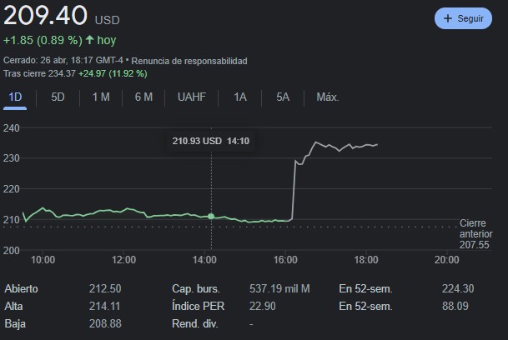Open the 6 M range tab

pyautogui.click(x=143, y=97)
